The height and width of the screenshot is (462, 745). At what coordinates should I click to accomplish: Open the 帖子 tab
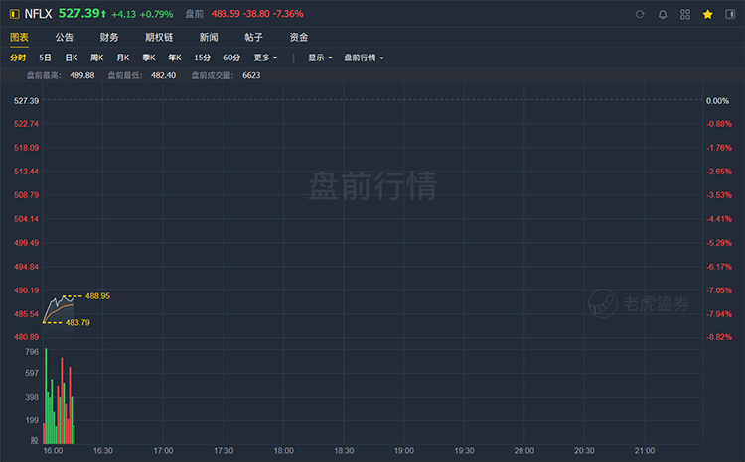(x=253, y=37)
